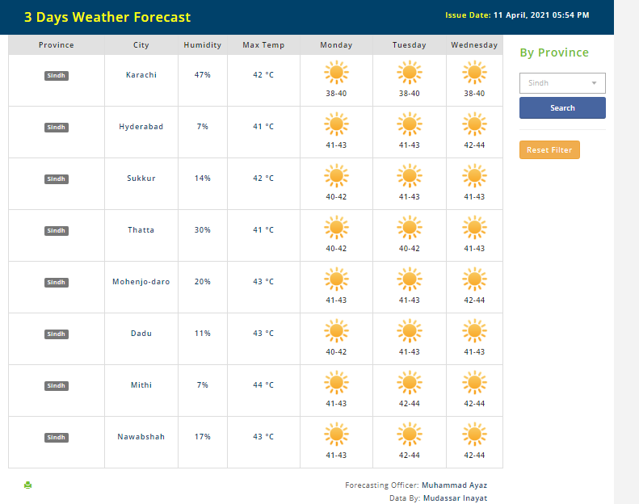This screenshot has width=639, height=504.
Task: Click the green print icon below the table
Action: 27,485
